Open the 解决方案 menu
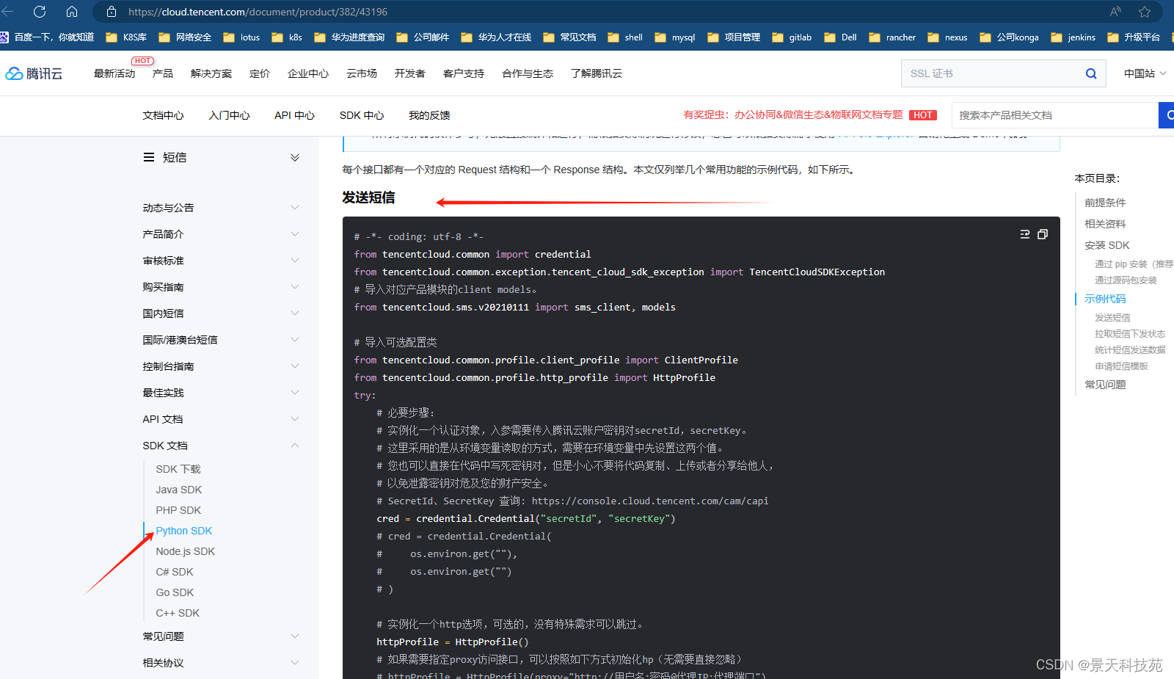This screenshot has width=1174, height=679. click(211, 73)
